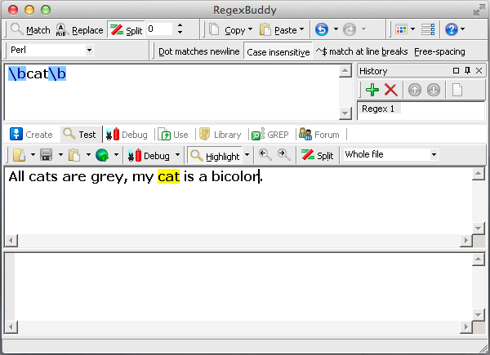The height and width of the screenshot is (355, 490).
Task: Close the History panel
Action: [479, 71]
